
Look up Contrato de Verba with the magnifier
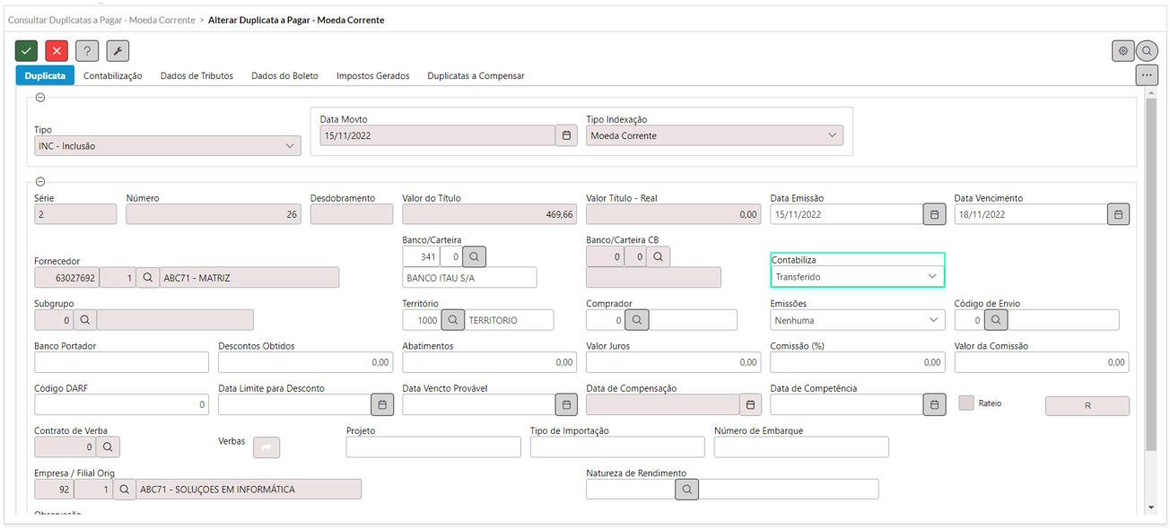[108, 447]
